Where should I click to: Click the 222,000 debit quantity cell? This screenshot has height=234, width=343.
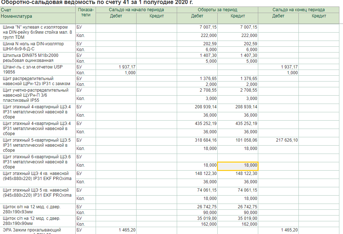208,35
